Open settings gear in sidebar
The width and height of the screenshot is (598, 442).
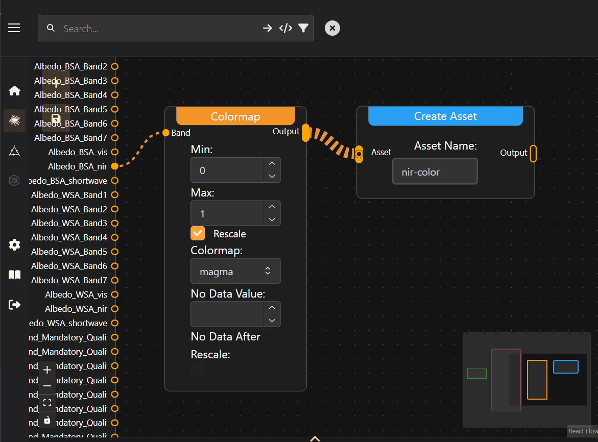[14, 245]
